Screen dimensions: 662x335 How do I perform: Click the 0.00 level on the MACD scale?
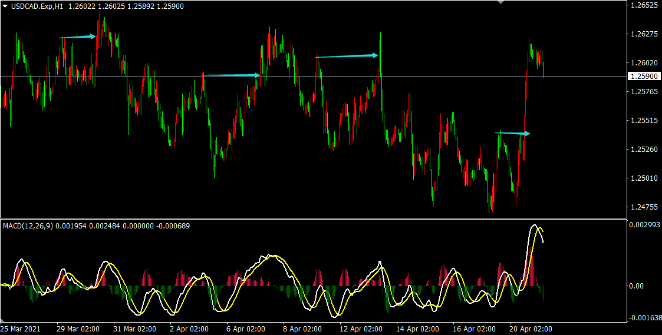pos(636,286)
